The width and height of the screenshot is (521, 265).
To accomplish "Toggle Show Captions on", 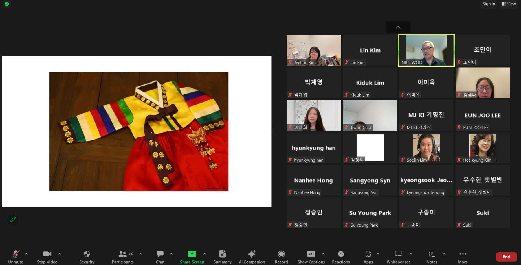I will pos(311,256).
